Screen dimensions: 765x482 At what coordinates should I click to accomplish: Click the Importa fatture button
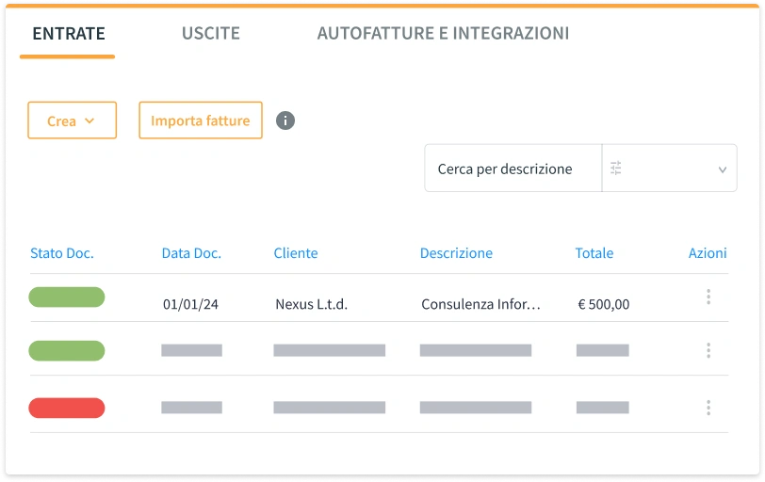[x=200, y=120]
